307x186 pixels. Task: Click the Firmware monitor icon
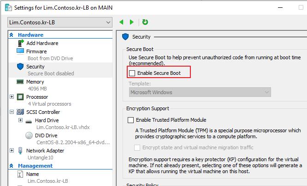click(x=20, y=51)
